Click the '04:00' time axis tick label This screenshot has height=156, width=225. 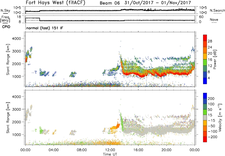click(x=54, y=150)
